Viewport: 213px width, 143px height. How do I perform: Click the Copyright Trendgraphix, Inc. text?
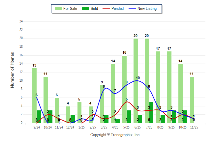(x=115, y=135)
